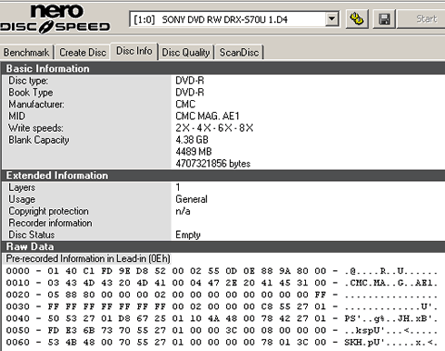Screen dimensions: 445x351
Task: Select the Disc type label
Action: click(28, 81)
